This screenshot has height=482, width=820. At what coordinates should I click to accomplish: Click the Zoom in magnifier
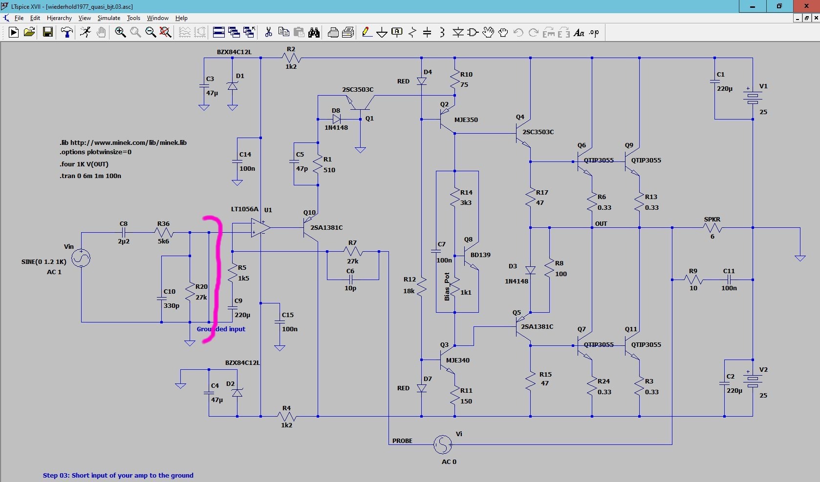pos(120,32)
